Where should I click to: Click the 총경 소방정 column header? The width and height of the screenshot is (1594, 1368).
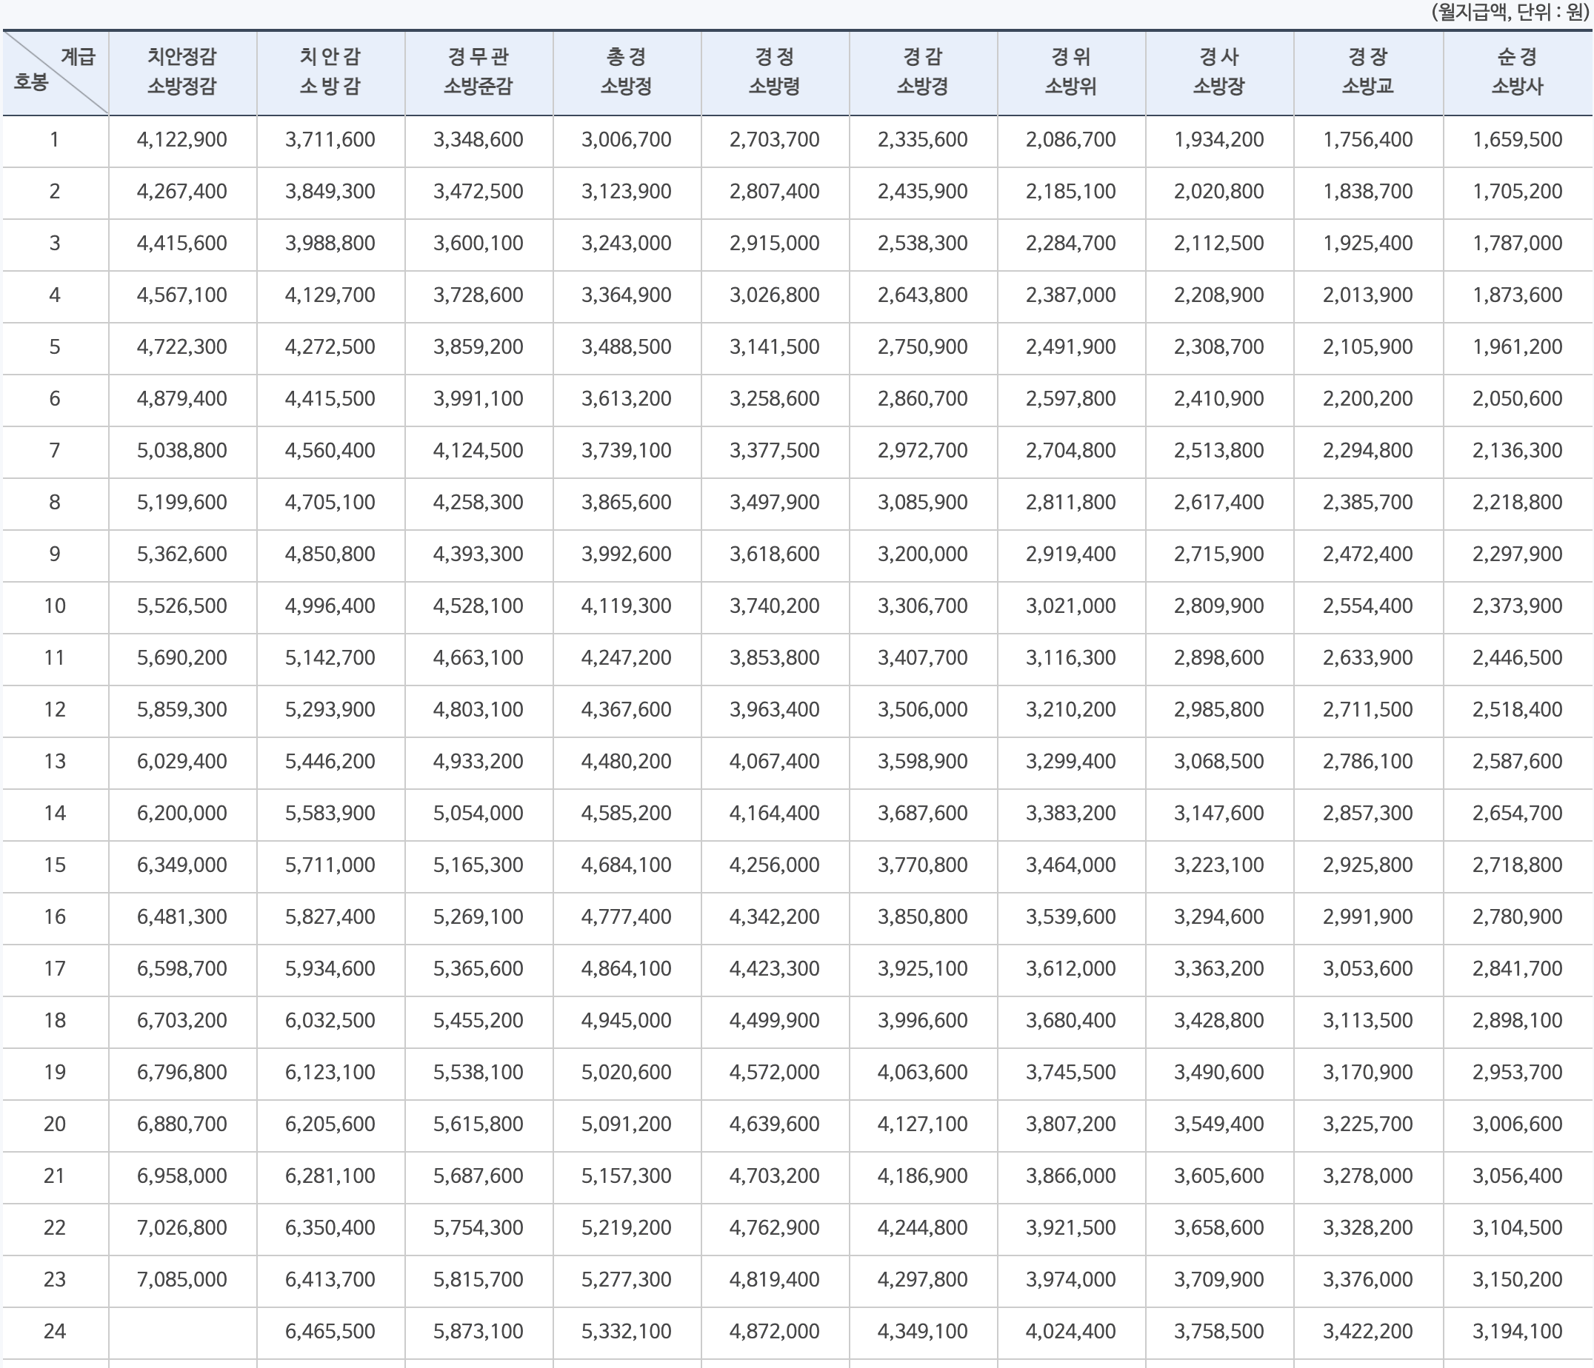[626, 72]
